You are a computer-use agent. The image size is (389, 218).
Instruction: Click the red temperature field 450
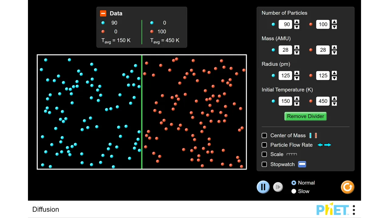point(323,101)
